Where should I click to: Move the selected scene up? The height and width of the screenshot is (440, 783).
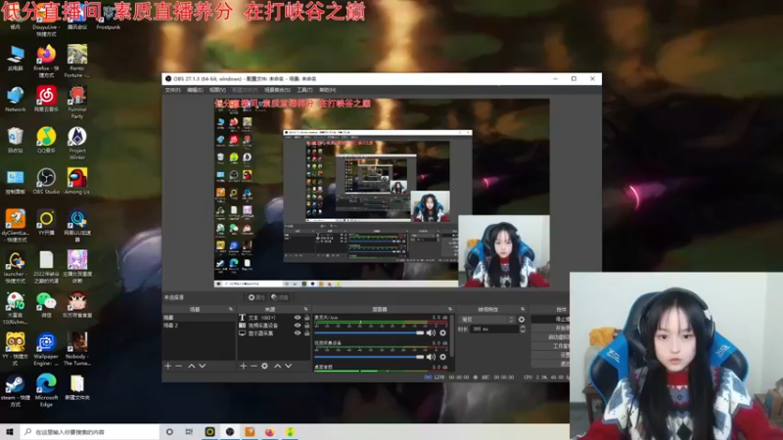coord(191,366)
